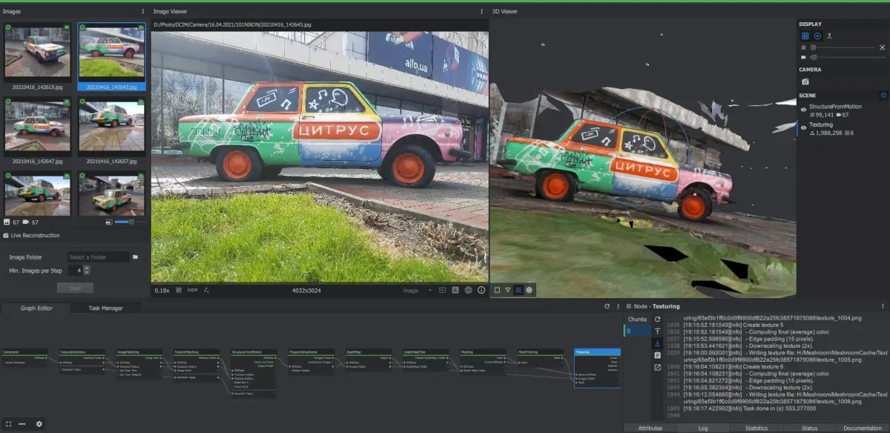This screenshot has width=890, height=433.
Task: Click the fit graph icon in Graph Editor
Action: pyautogui.click(x=9, y=423)
